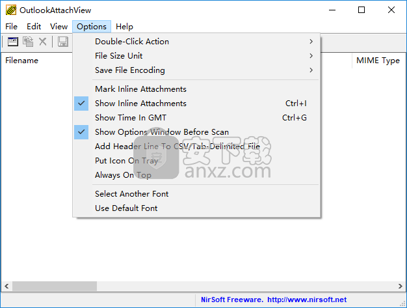Click the horizontal scrollbar left arrow

7,286
